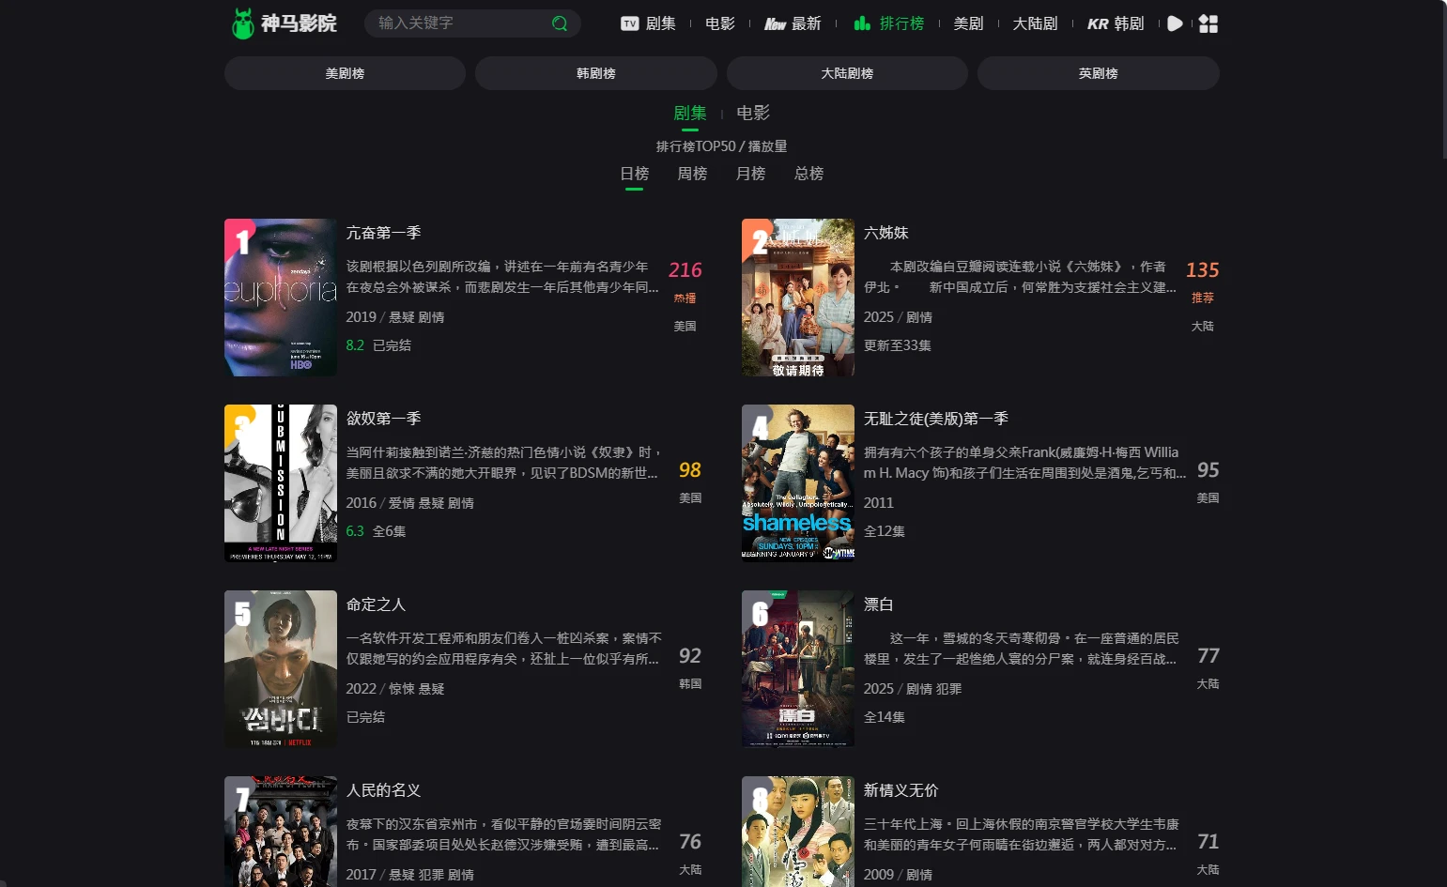The height and width of the screenshot is (887, 1447).
Task: Click the white play icon in navbar
Action: point(1175,23)
